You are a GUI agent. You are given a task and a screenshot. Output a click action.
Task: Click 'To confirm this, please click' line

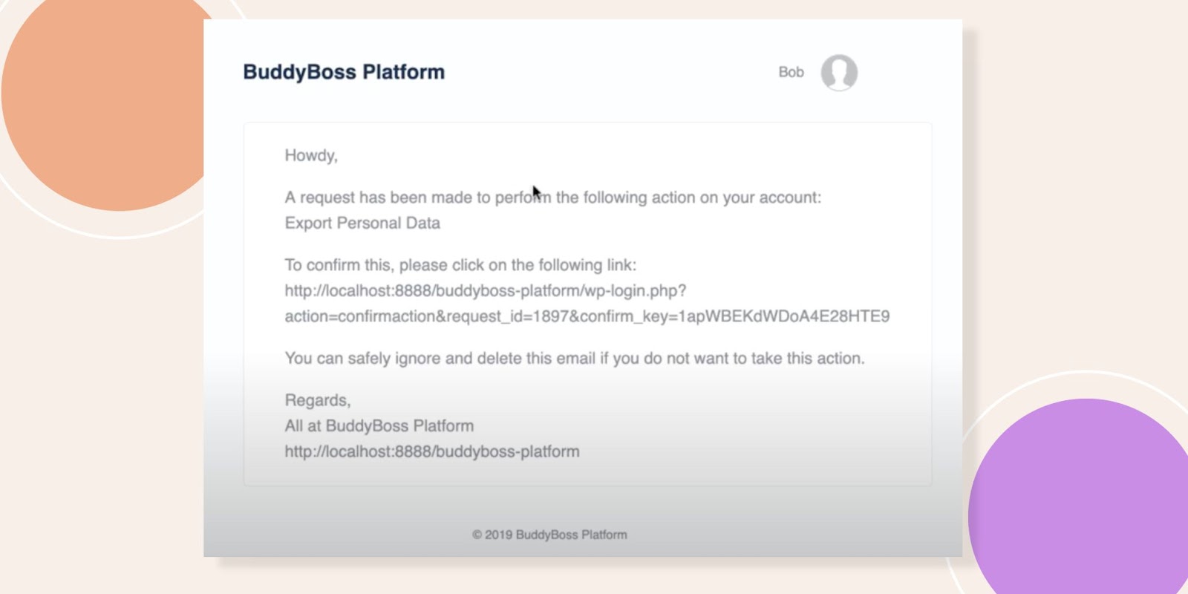pos(460,265)
